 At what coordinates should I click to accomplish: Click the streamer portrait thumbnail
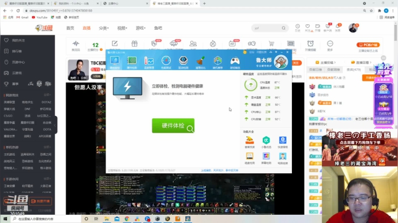78,70
